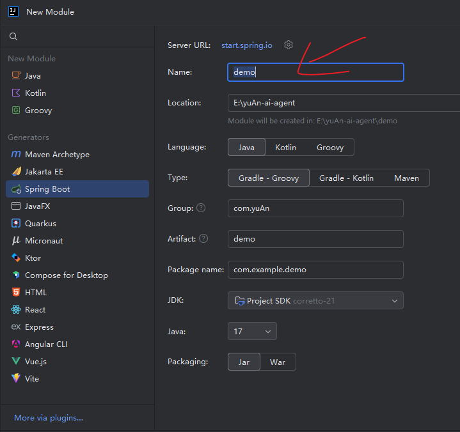Select Java as the language
This screenshot has height=432, width=460.
(x=246, y=147)
